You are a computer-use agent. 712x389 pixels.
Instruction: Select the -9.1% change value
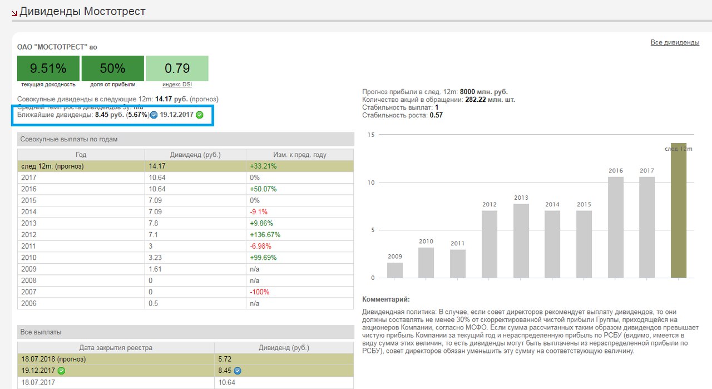[259, 211]
